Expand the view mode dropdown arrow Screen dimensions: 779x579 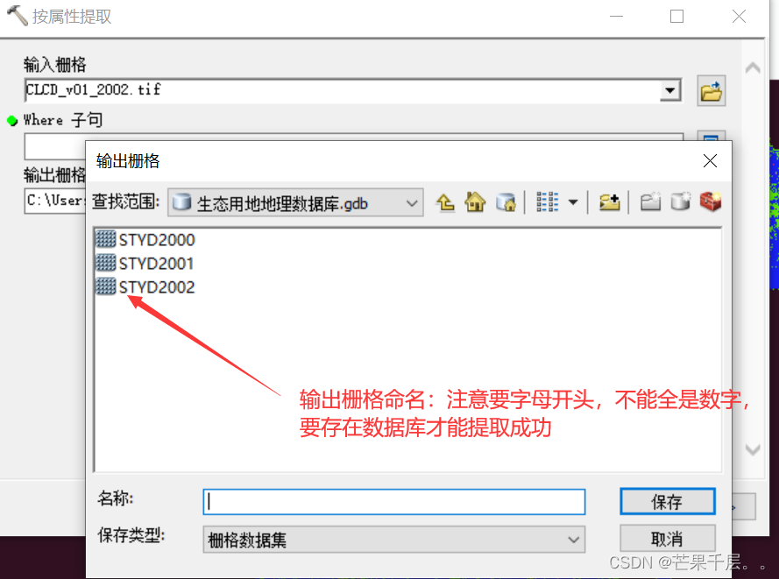pyautogui.click(x=573, y=202)
